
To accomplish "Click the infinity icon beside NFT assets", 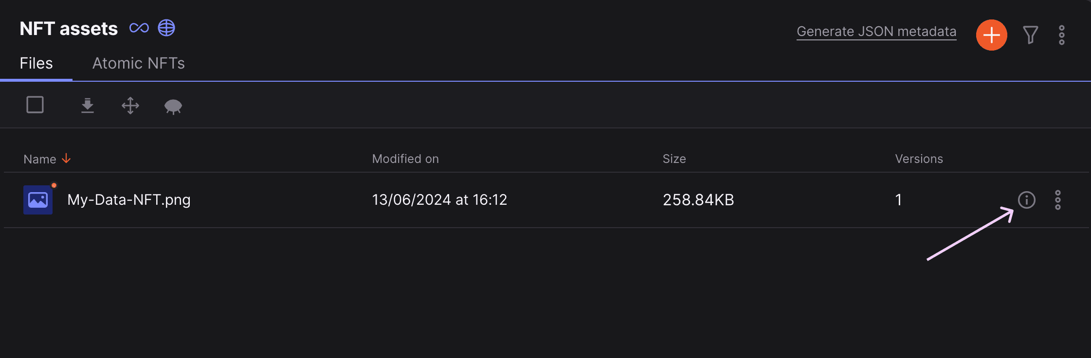I will click(x=139, y=28).
